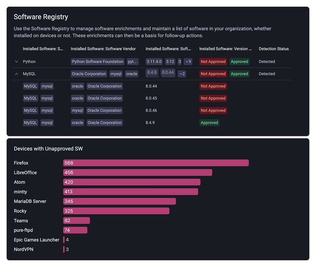The image size is (316, 267).
Task: Click the LibreOffice bar showing 456
Action: click(x=138, y=173)
